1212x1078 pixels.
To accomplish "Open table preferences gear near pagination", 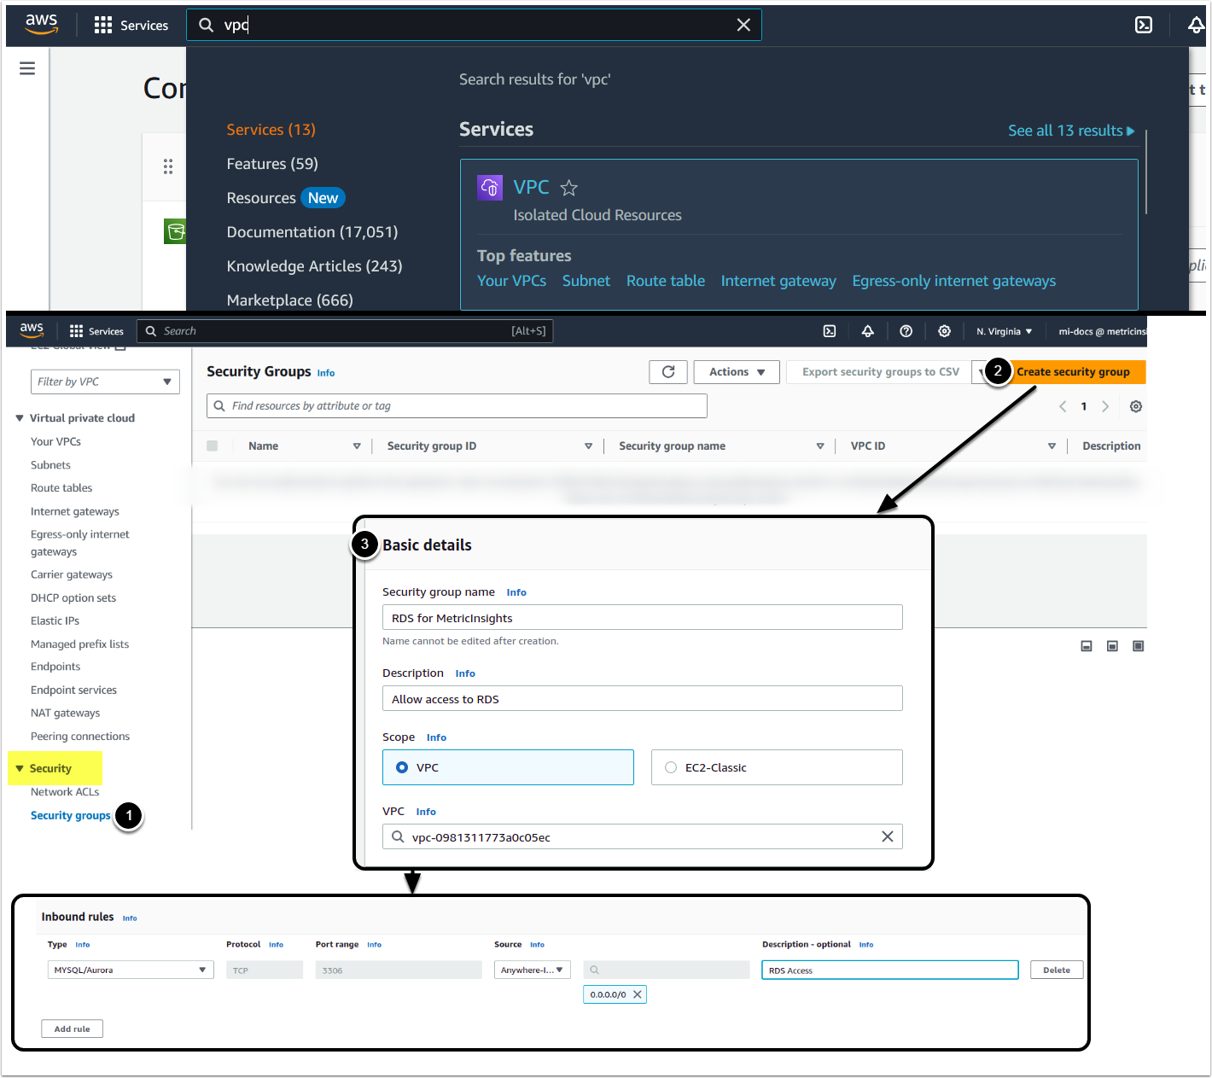I will click(x=1136, y=406).
